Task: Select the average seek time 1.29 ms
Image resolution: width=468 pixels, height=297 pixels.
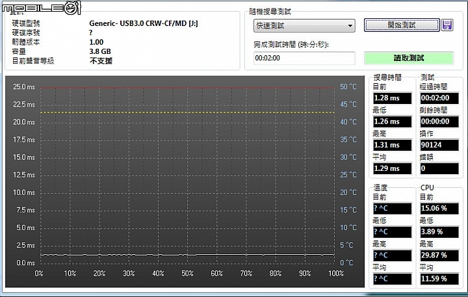Action: (x=392, y=168)
